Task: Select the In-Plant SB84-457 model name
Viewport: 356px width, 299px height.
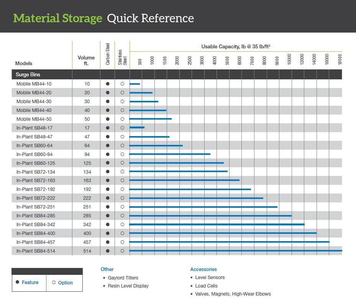Action: click(36, 242)
